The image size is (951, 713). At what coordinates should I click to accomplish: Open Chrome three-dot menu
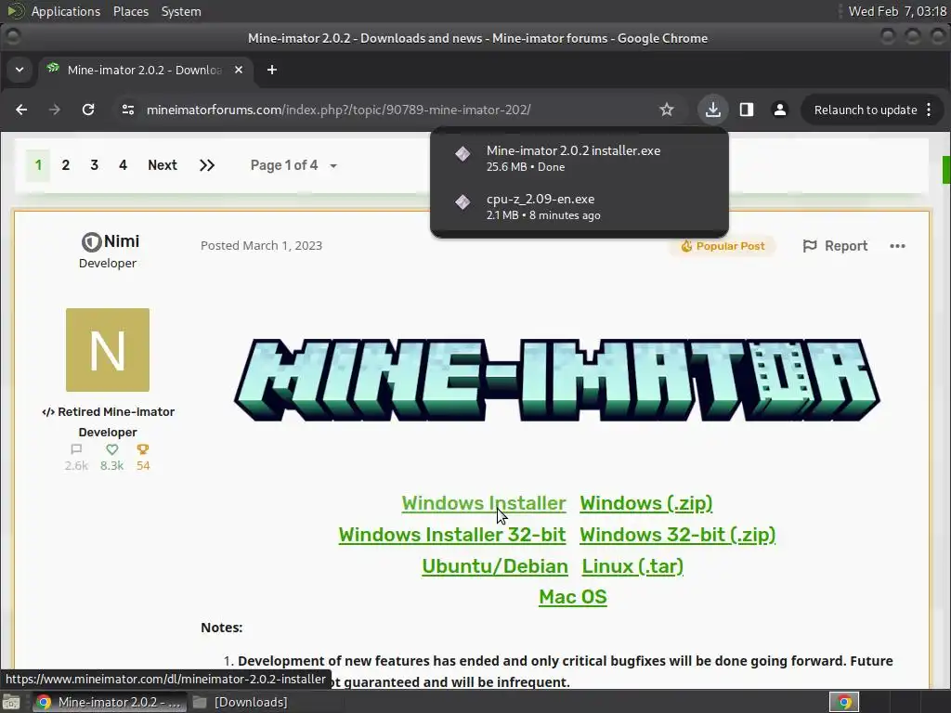[x=929, y=110]
